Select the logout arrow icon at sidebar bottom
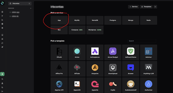Image resolution: width=173 pixels, height=93 pixels. coord(2,91)
